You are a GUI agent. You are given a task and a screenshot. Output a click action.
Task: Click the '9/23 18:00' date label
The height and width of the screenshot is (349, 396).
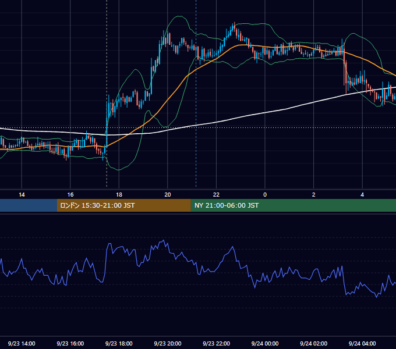[119, 343]
